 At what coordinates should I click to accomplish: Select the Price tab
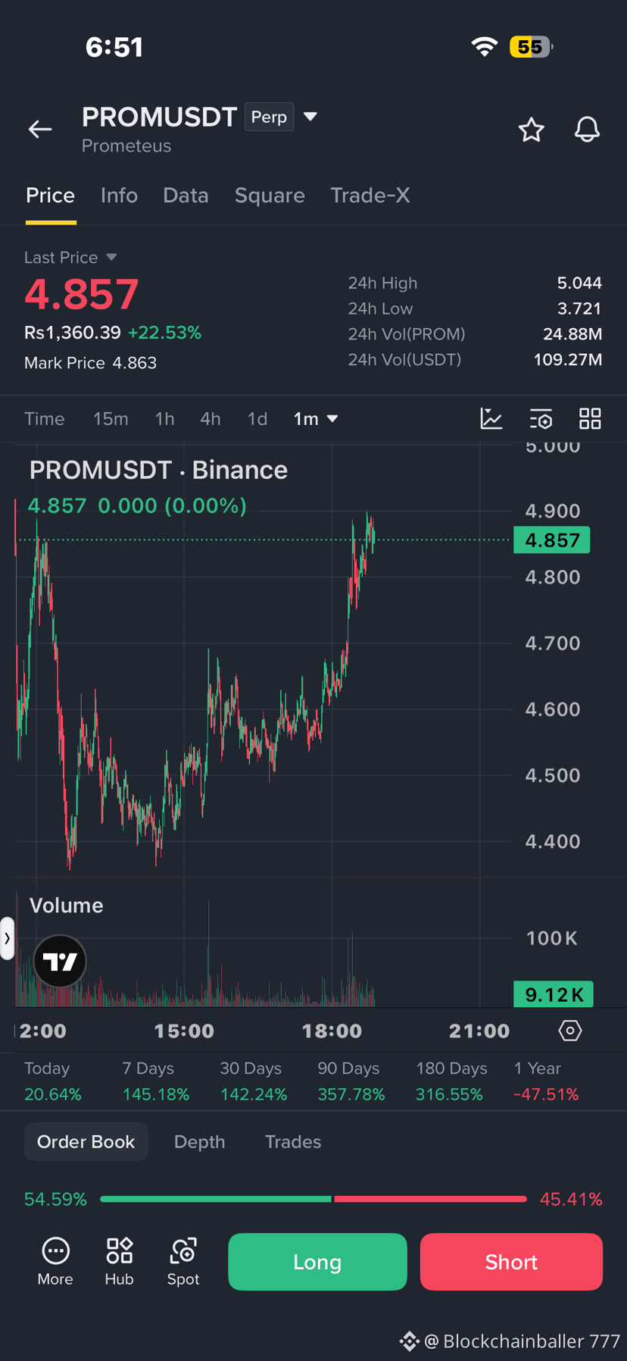(x=51, y=196)
